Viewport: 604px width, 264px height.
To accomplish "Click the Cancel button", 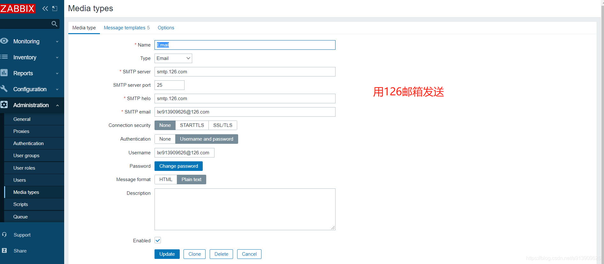I will (x=249, y=254).
